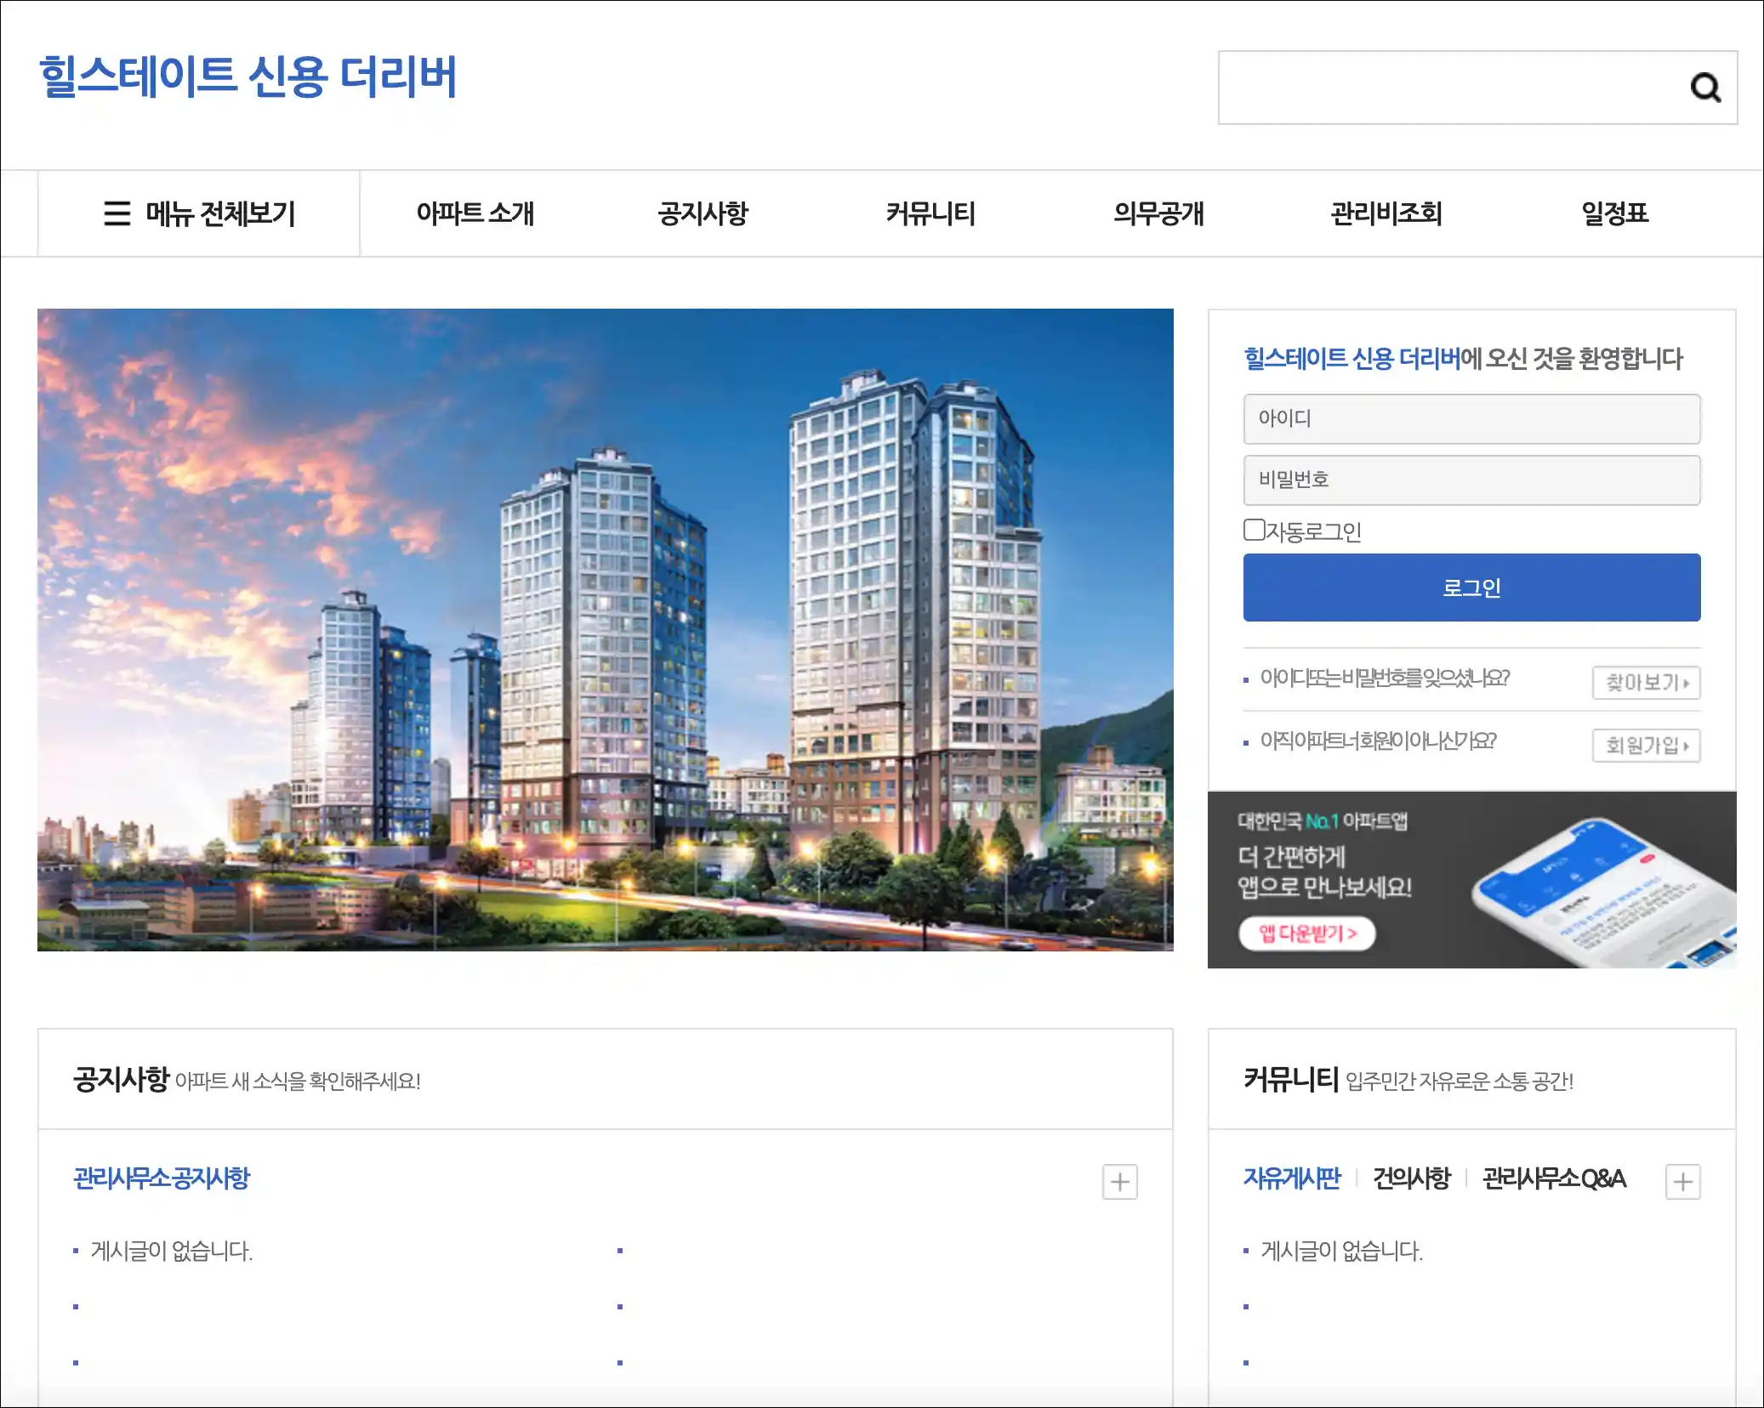Screen dimensions: 1764x1408
Task: Click the 아직아파트너회원이아니신가요? text
Action: coord(1378,741)
